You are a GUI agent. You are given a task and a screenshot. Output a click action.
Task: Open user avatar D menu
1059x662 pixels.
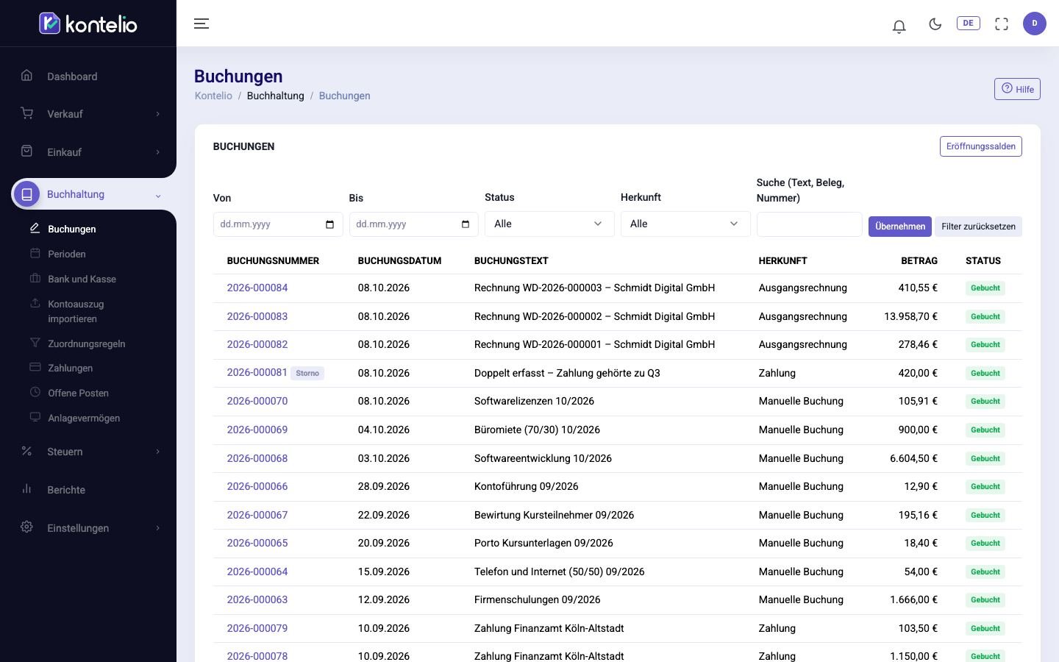tap(1035, 23)
